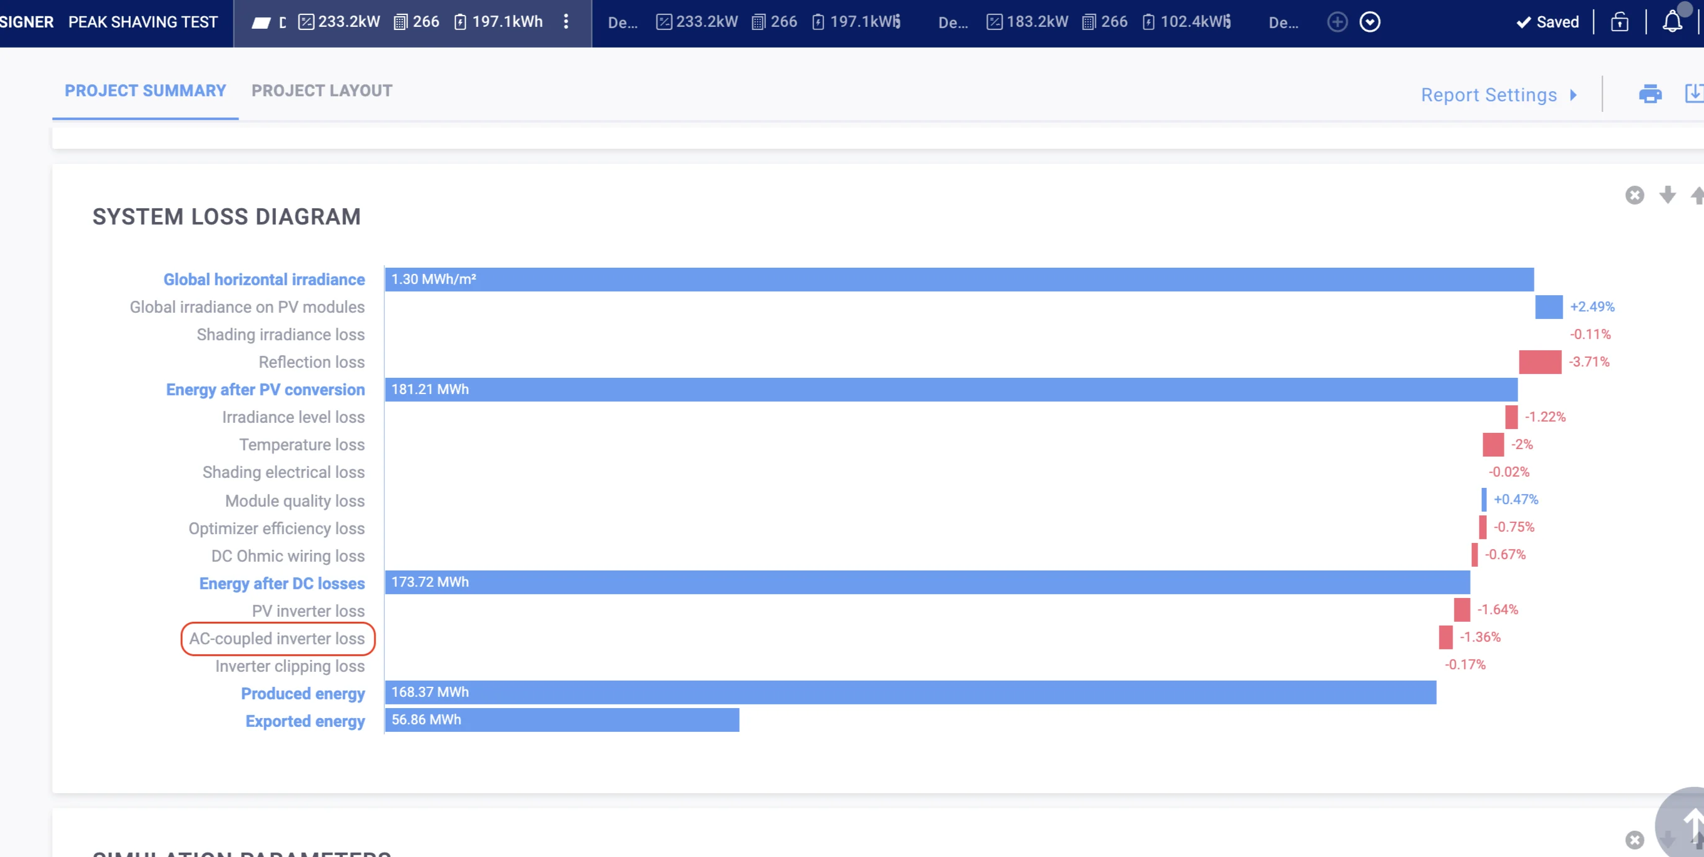1704x857 pixels.
Task: Click the System Loss Diagram heading
Action: click(x=227, y=217)
